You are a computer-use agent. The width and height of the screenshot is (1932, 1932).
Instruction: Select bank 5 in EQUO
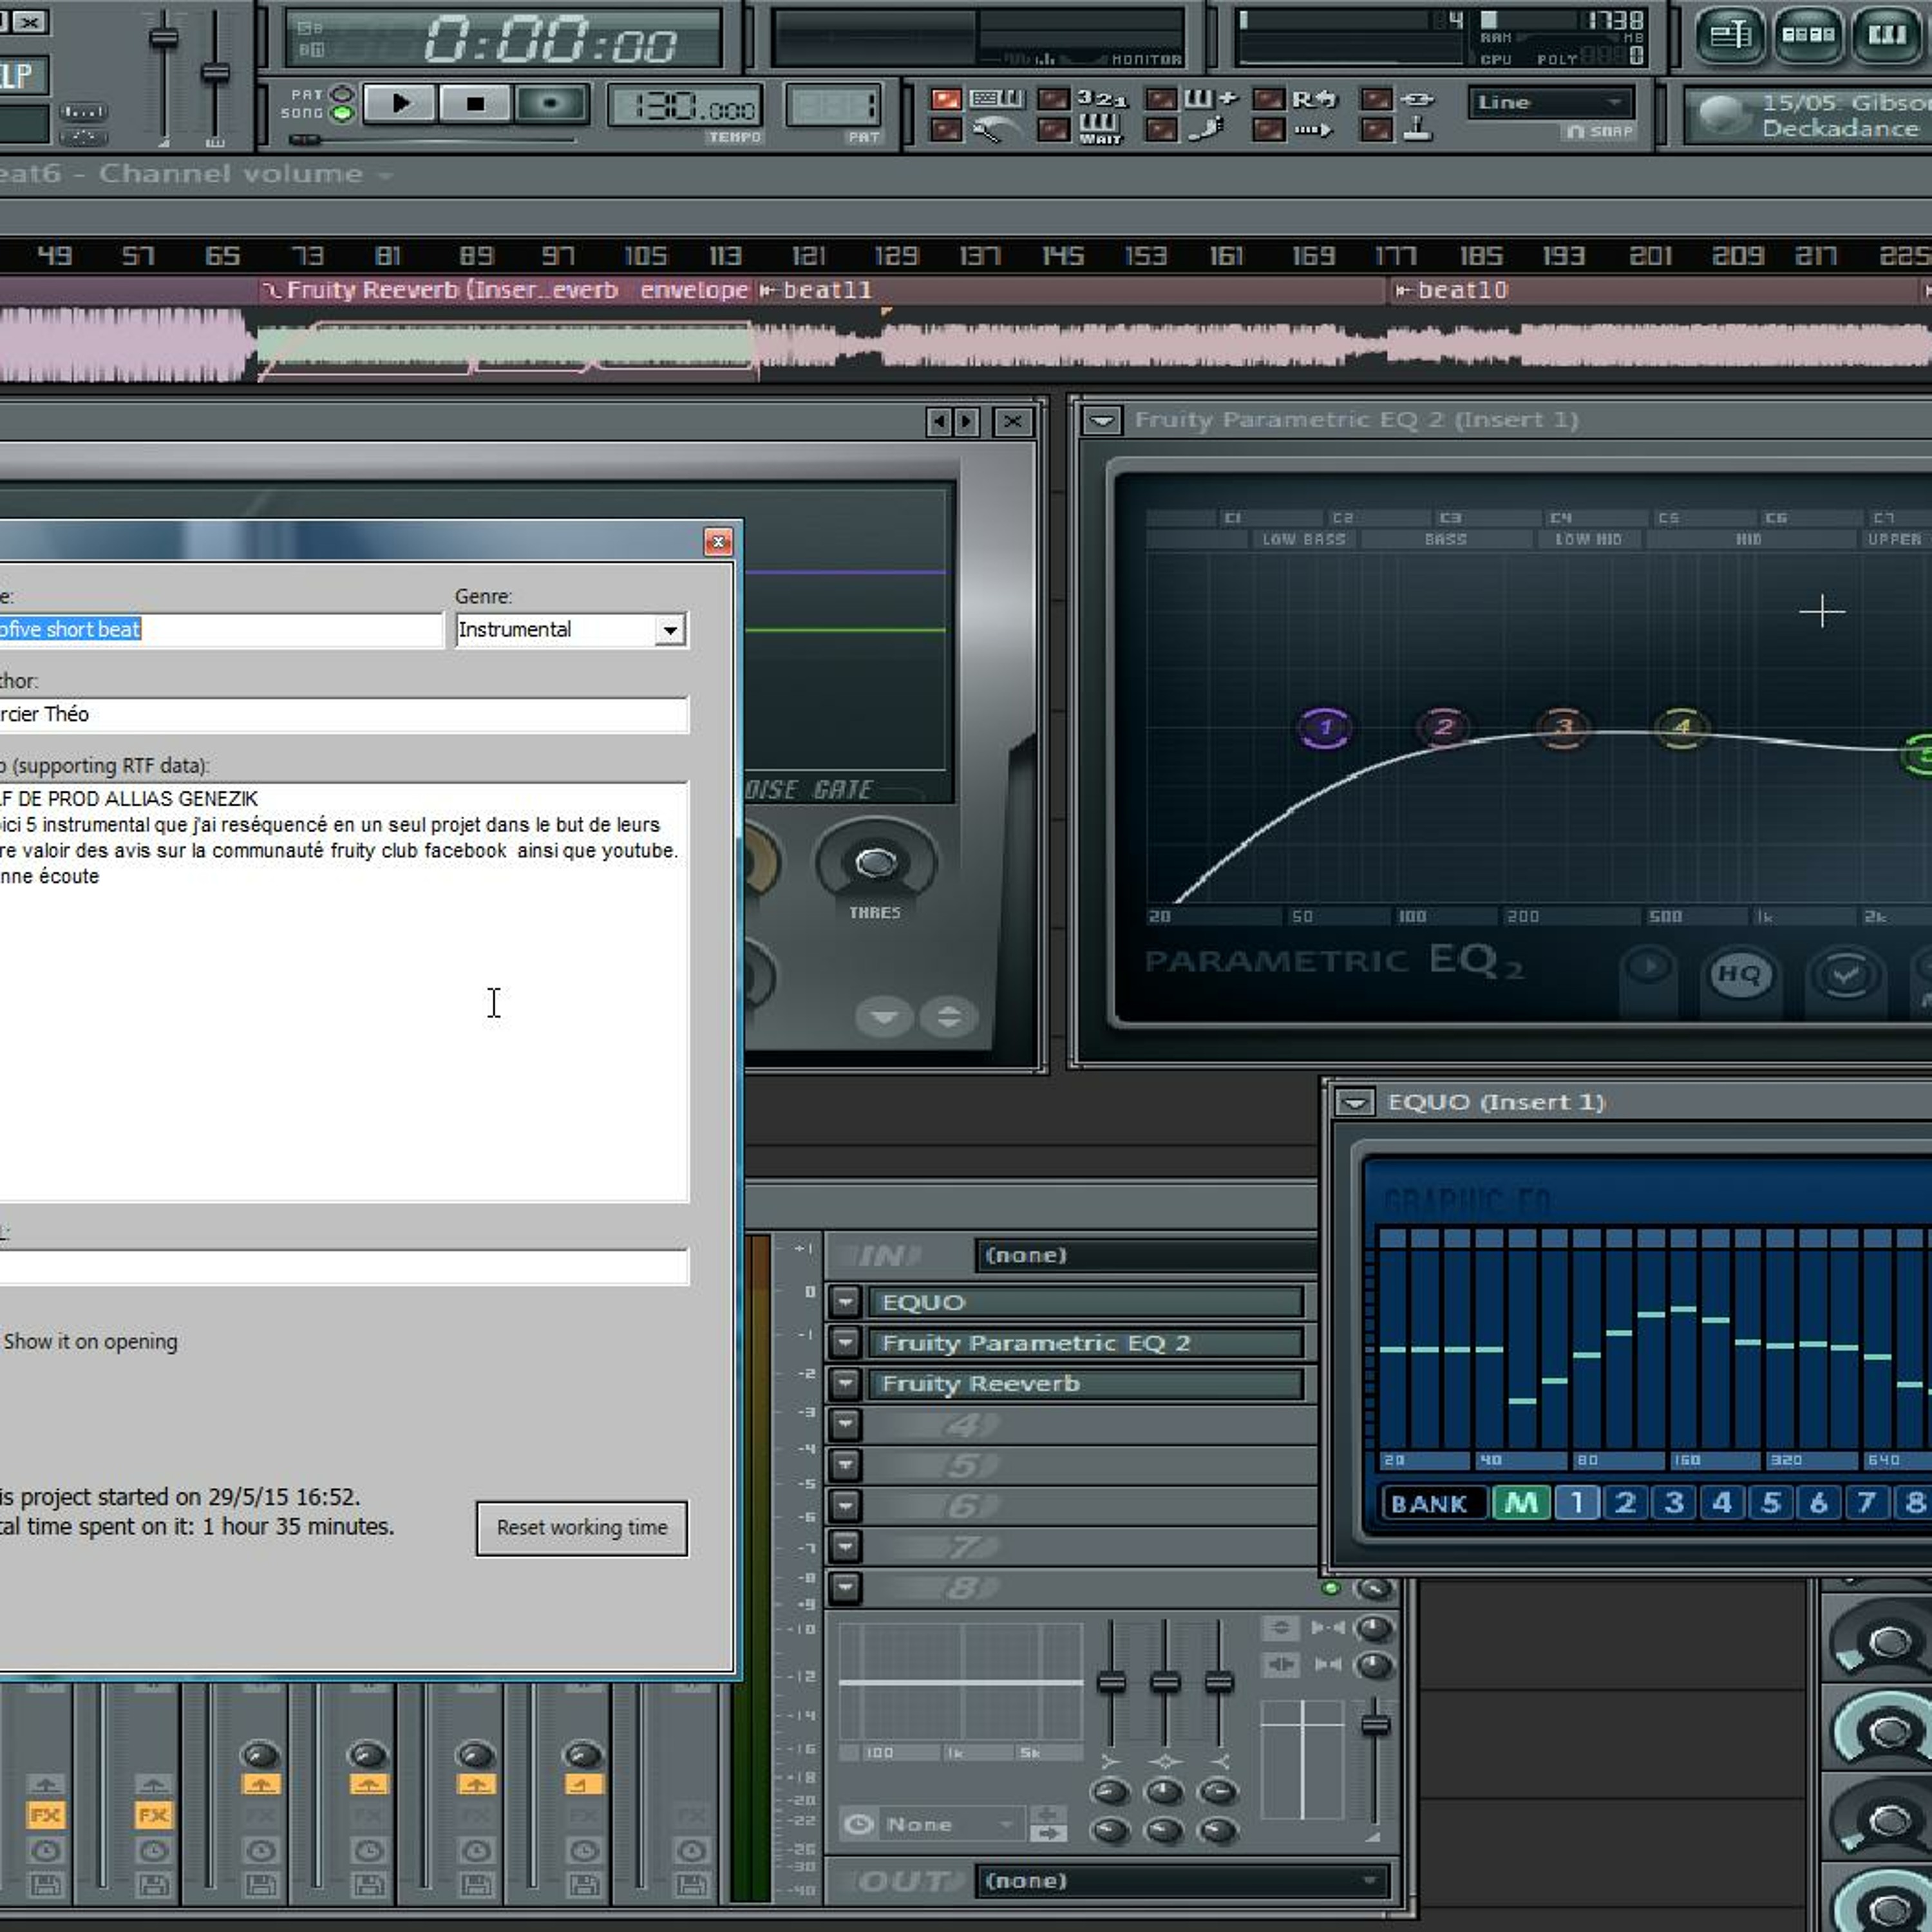point(1771,1502)
